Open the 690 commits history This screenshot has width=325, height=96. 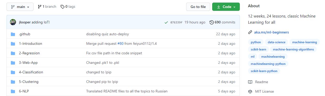point(223,22)
